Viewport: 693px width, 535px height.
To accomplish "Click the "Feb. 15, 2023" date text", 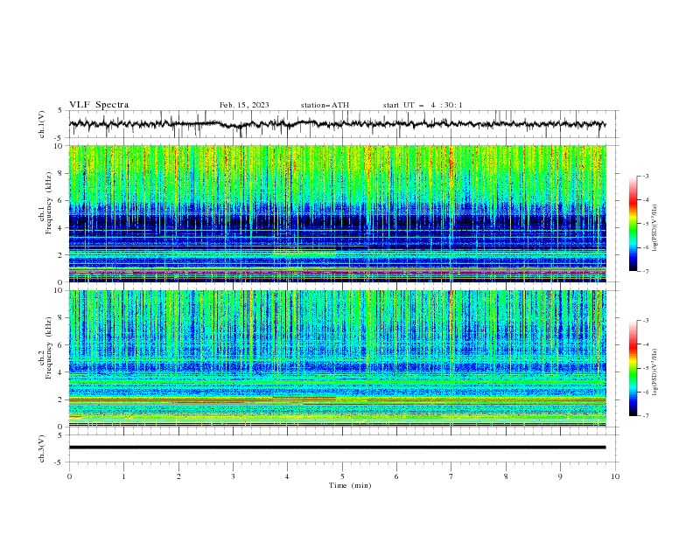I will point(244,105).
